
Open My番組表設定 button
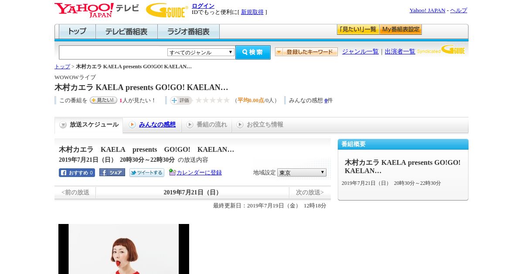click(x=401, y=30)
